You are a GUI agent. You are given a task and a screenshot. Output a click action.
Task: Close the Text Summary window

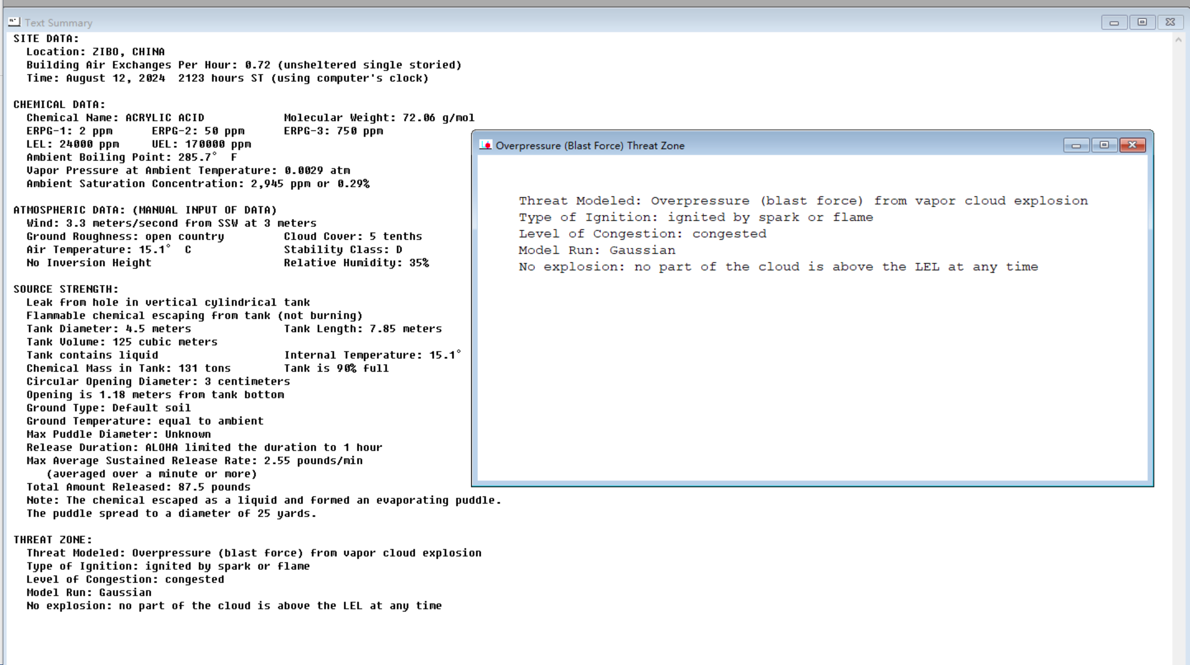(x=1170, y=23)
